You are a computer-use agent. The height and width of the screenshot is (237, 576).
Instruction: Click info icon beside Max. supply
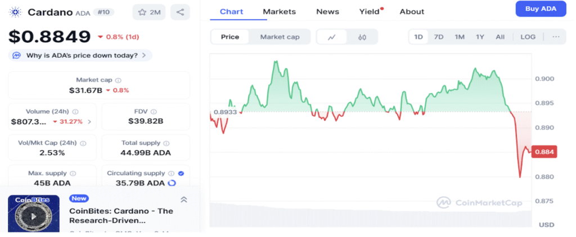click(x=73, y=173)
